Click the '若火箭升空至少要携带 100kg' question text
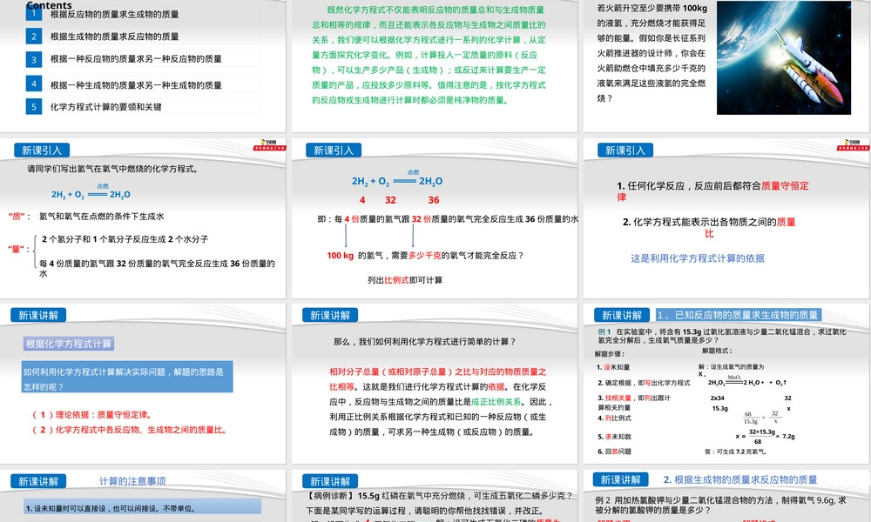This screenshot has width=871, height=522. point(652,53)
